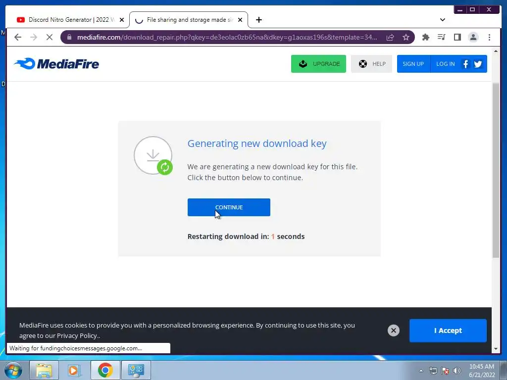Go back to the previous page
This screenshot has height=380, width=507.
pos(18,37)
